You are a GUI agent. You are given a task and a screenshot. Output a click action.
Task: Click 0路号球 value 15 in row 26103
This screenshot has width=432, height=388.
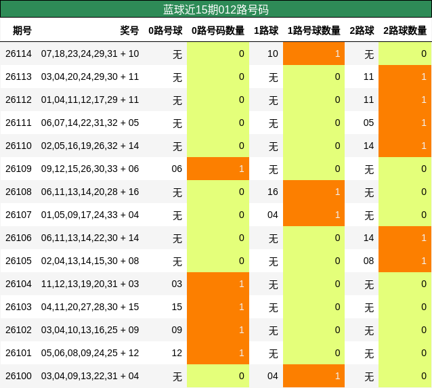[x=177, y=307]
